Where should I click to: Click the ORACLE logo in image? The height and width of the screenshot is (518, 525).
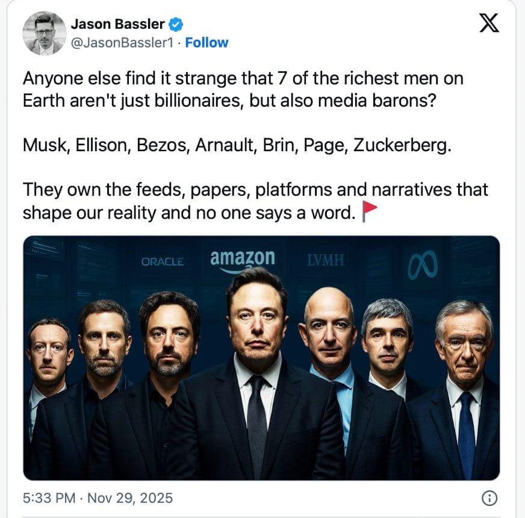coord(163,261)
